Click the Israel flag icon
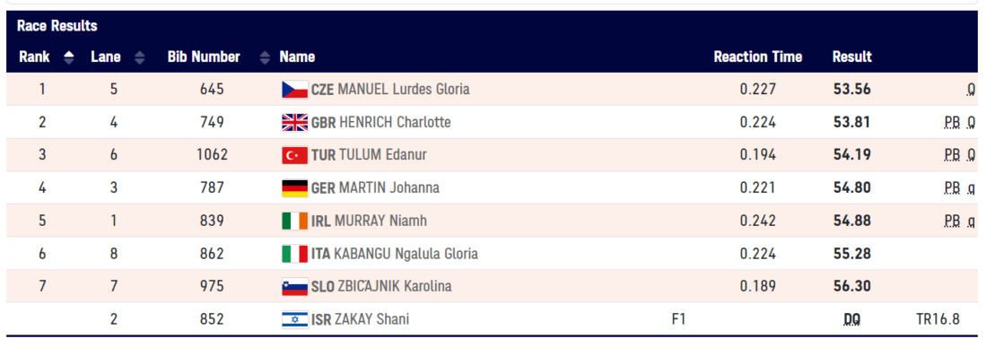This screenshot has height=356, width=987. (x=294, y=319)
